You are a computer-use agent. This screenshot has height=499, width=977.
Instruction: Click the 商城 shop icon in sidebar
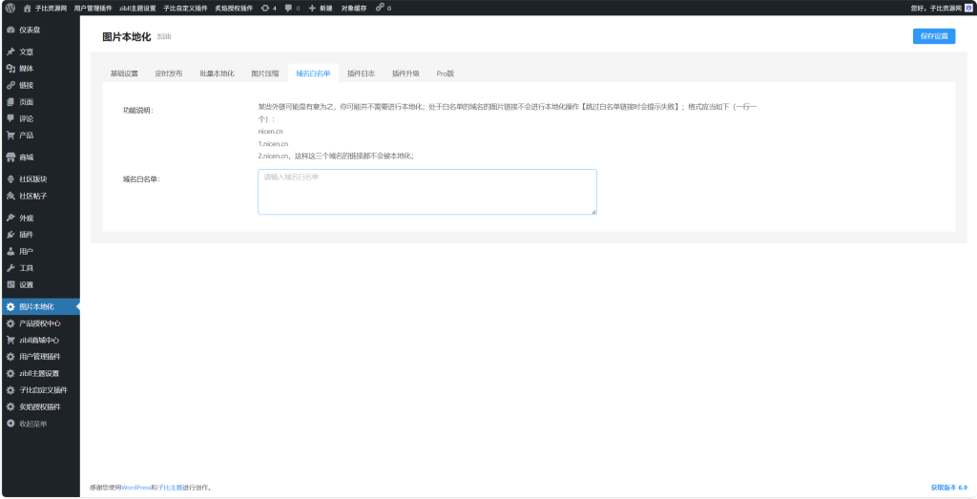[x=10, y=156]
